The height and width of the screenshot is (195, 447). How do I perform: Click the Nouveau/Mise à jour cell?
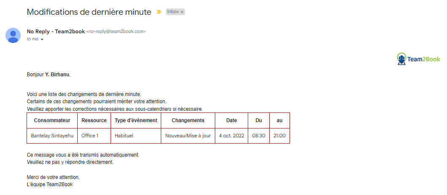[x=188, y=136]
